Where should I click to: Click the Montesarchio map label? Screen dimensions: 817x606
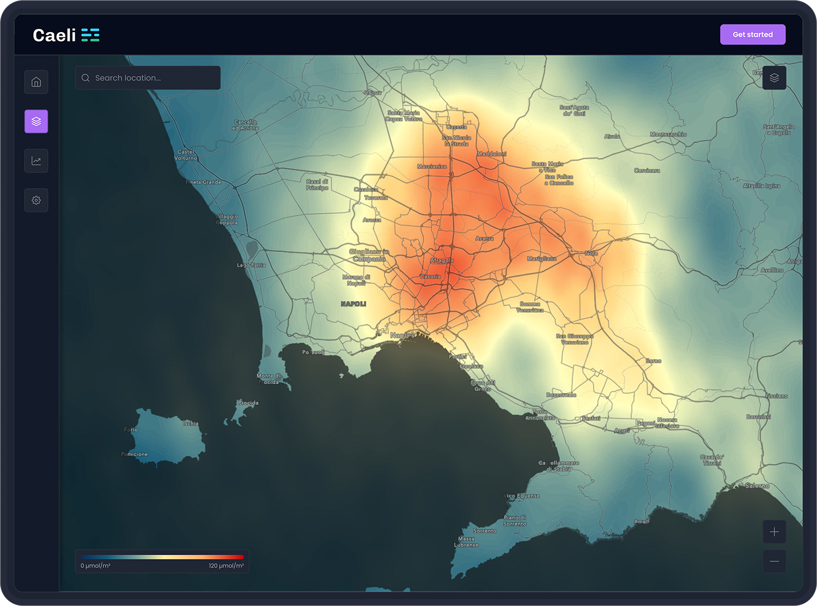pos(668,134)
